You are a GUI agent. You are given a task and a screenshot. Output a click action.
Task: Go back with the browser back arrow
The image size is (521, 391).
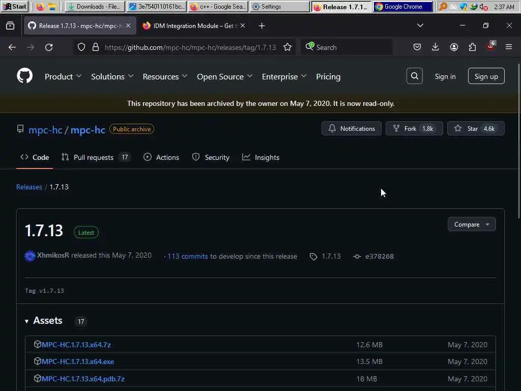[x=12, y=47]
